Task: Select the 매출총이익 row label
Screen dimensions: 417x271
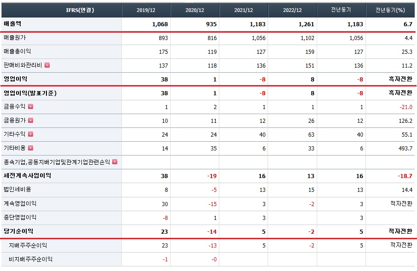Action: pyautogui.click(x=17, y=52)
